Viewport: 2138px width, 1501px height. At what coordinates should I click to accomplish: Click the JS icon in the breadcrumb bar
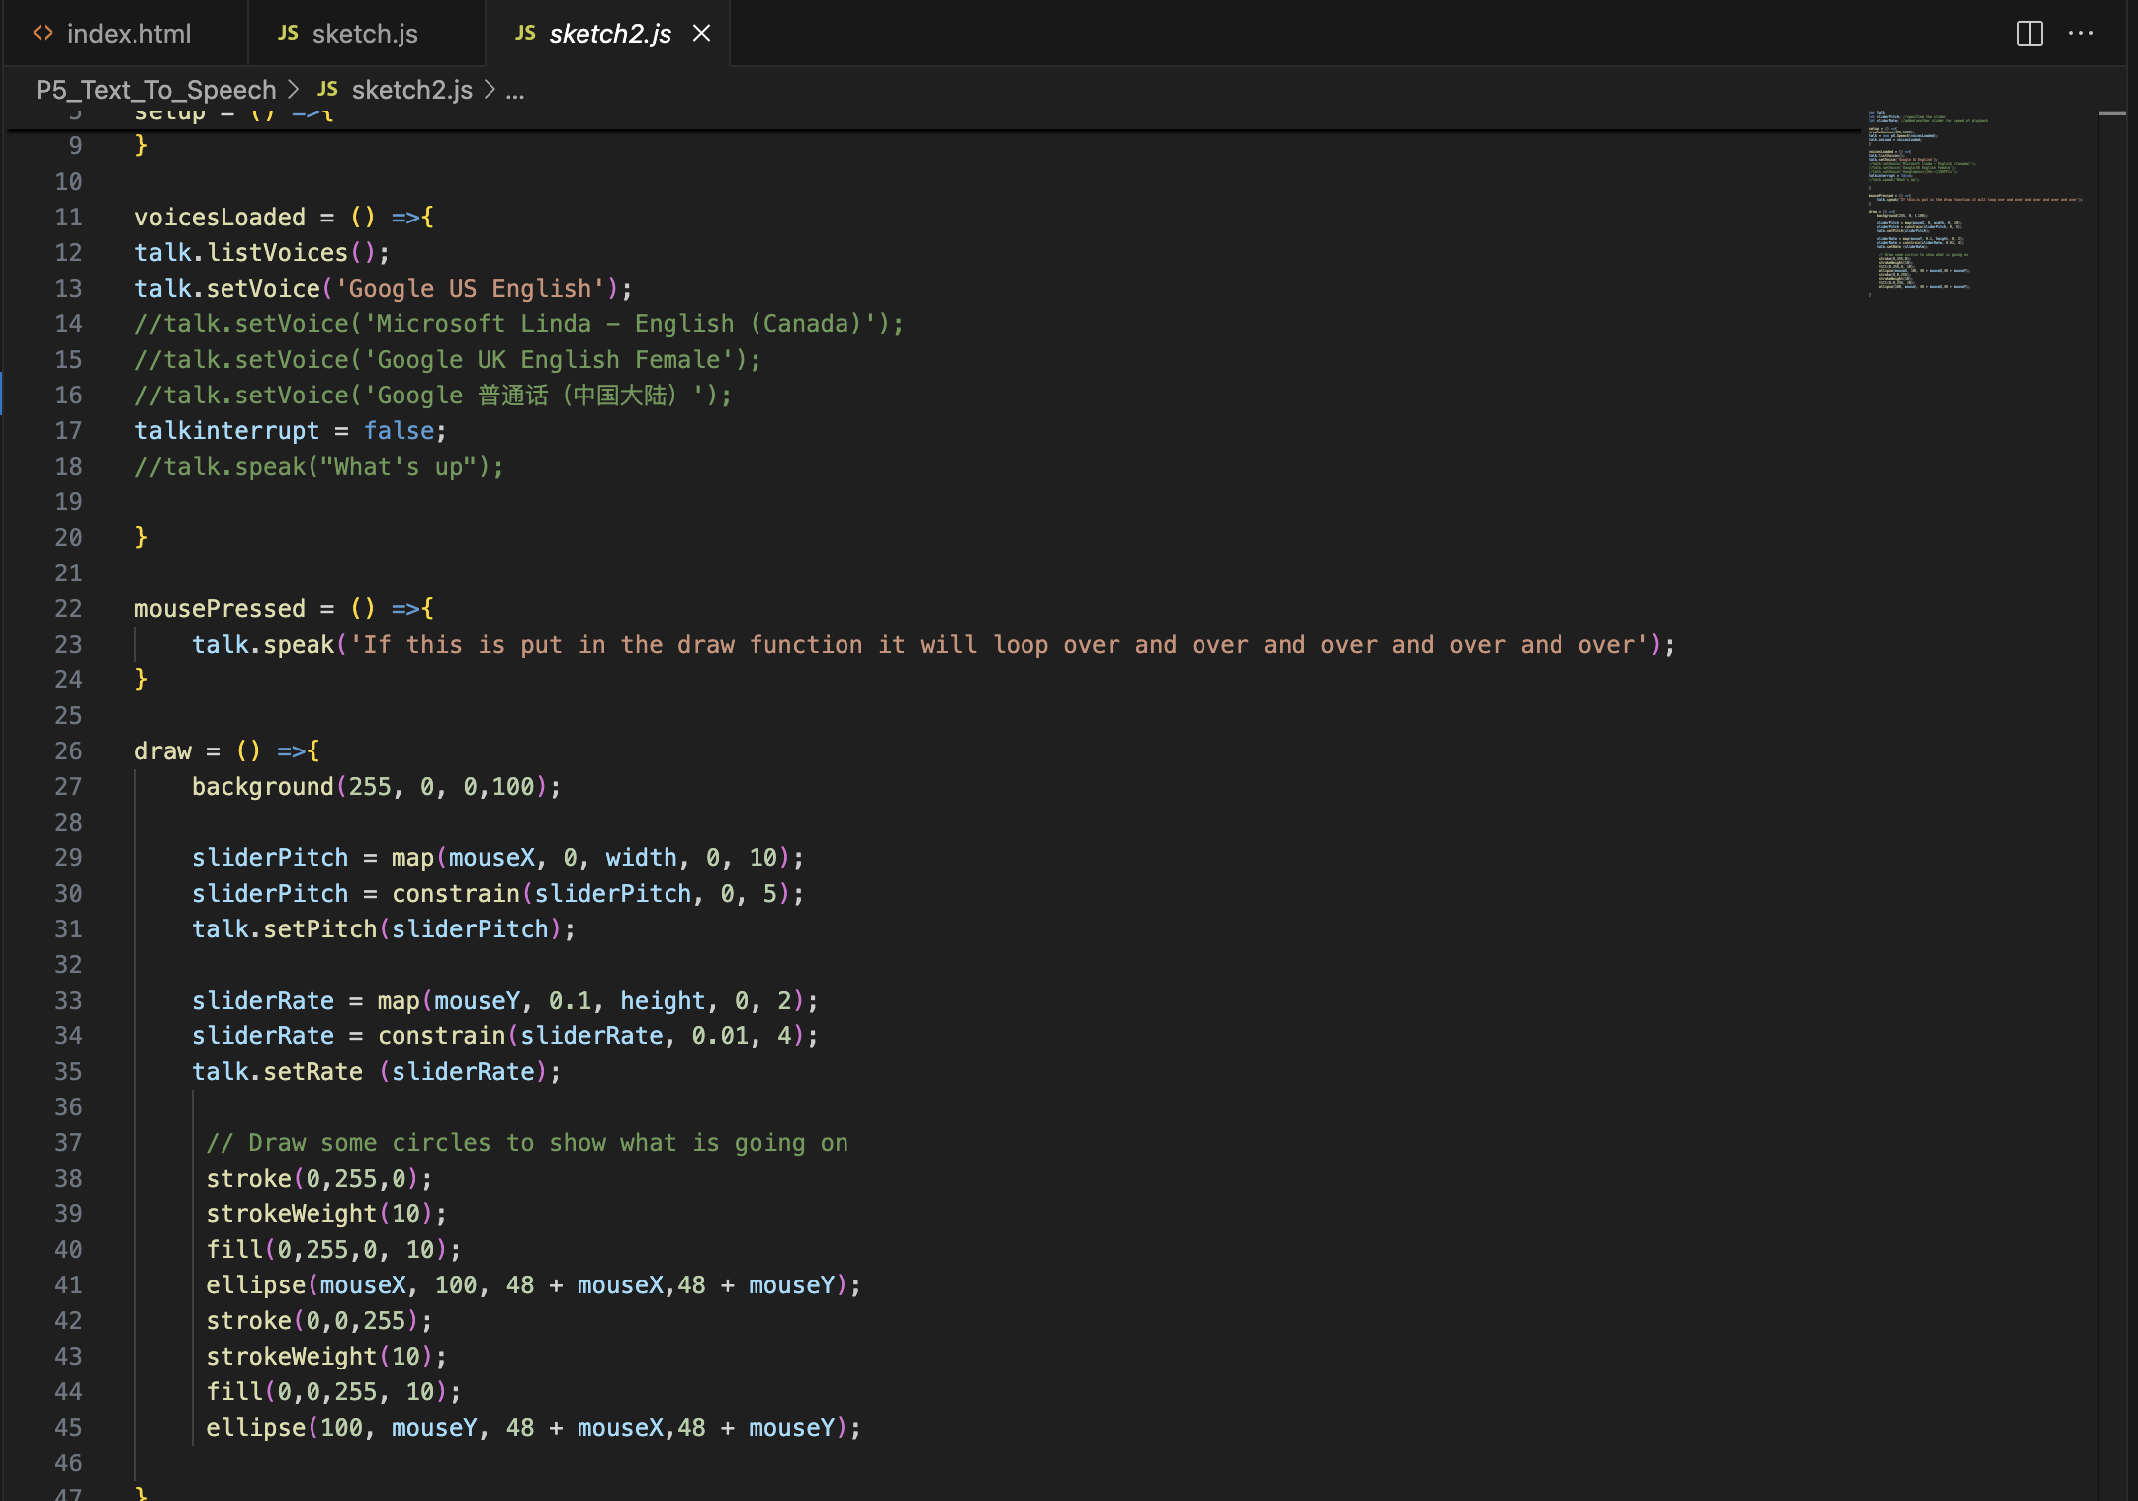pos(326,90)
